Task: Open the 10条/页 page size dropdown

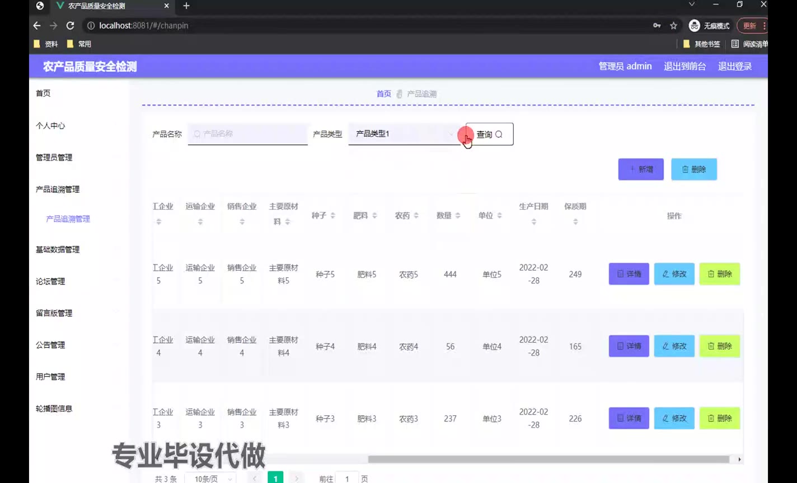Action: (210, 479)
